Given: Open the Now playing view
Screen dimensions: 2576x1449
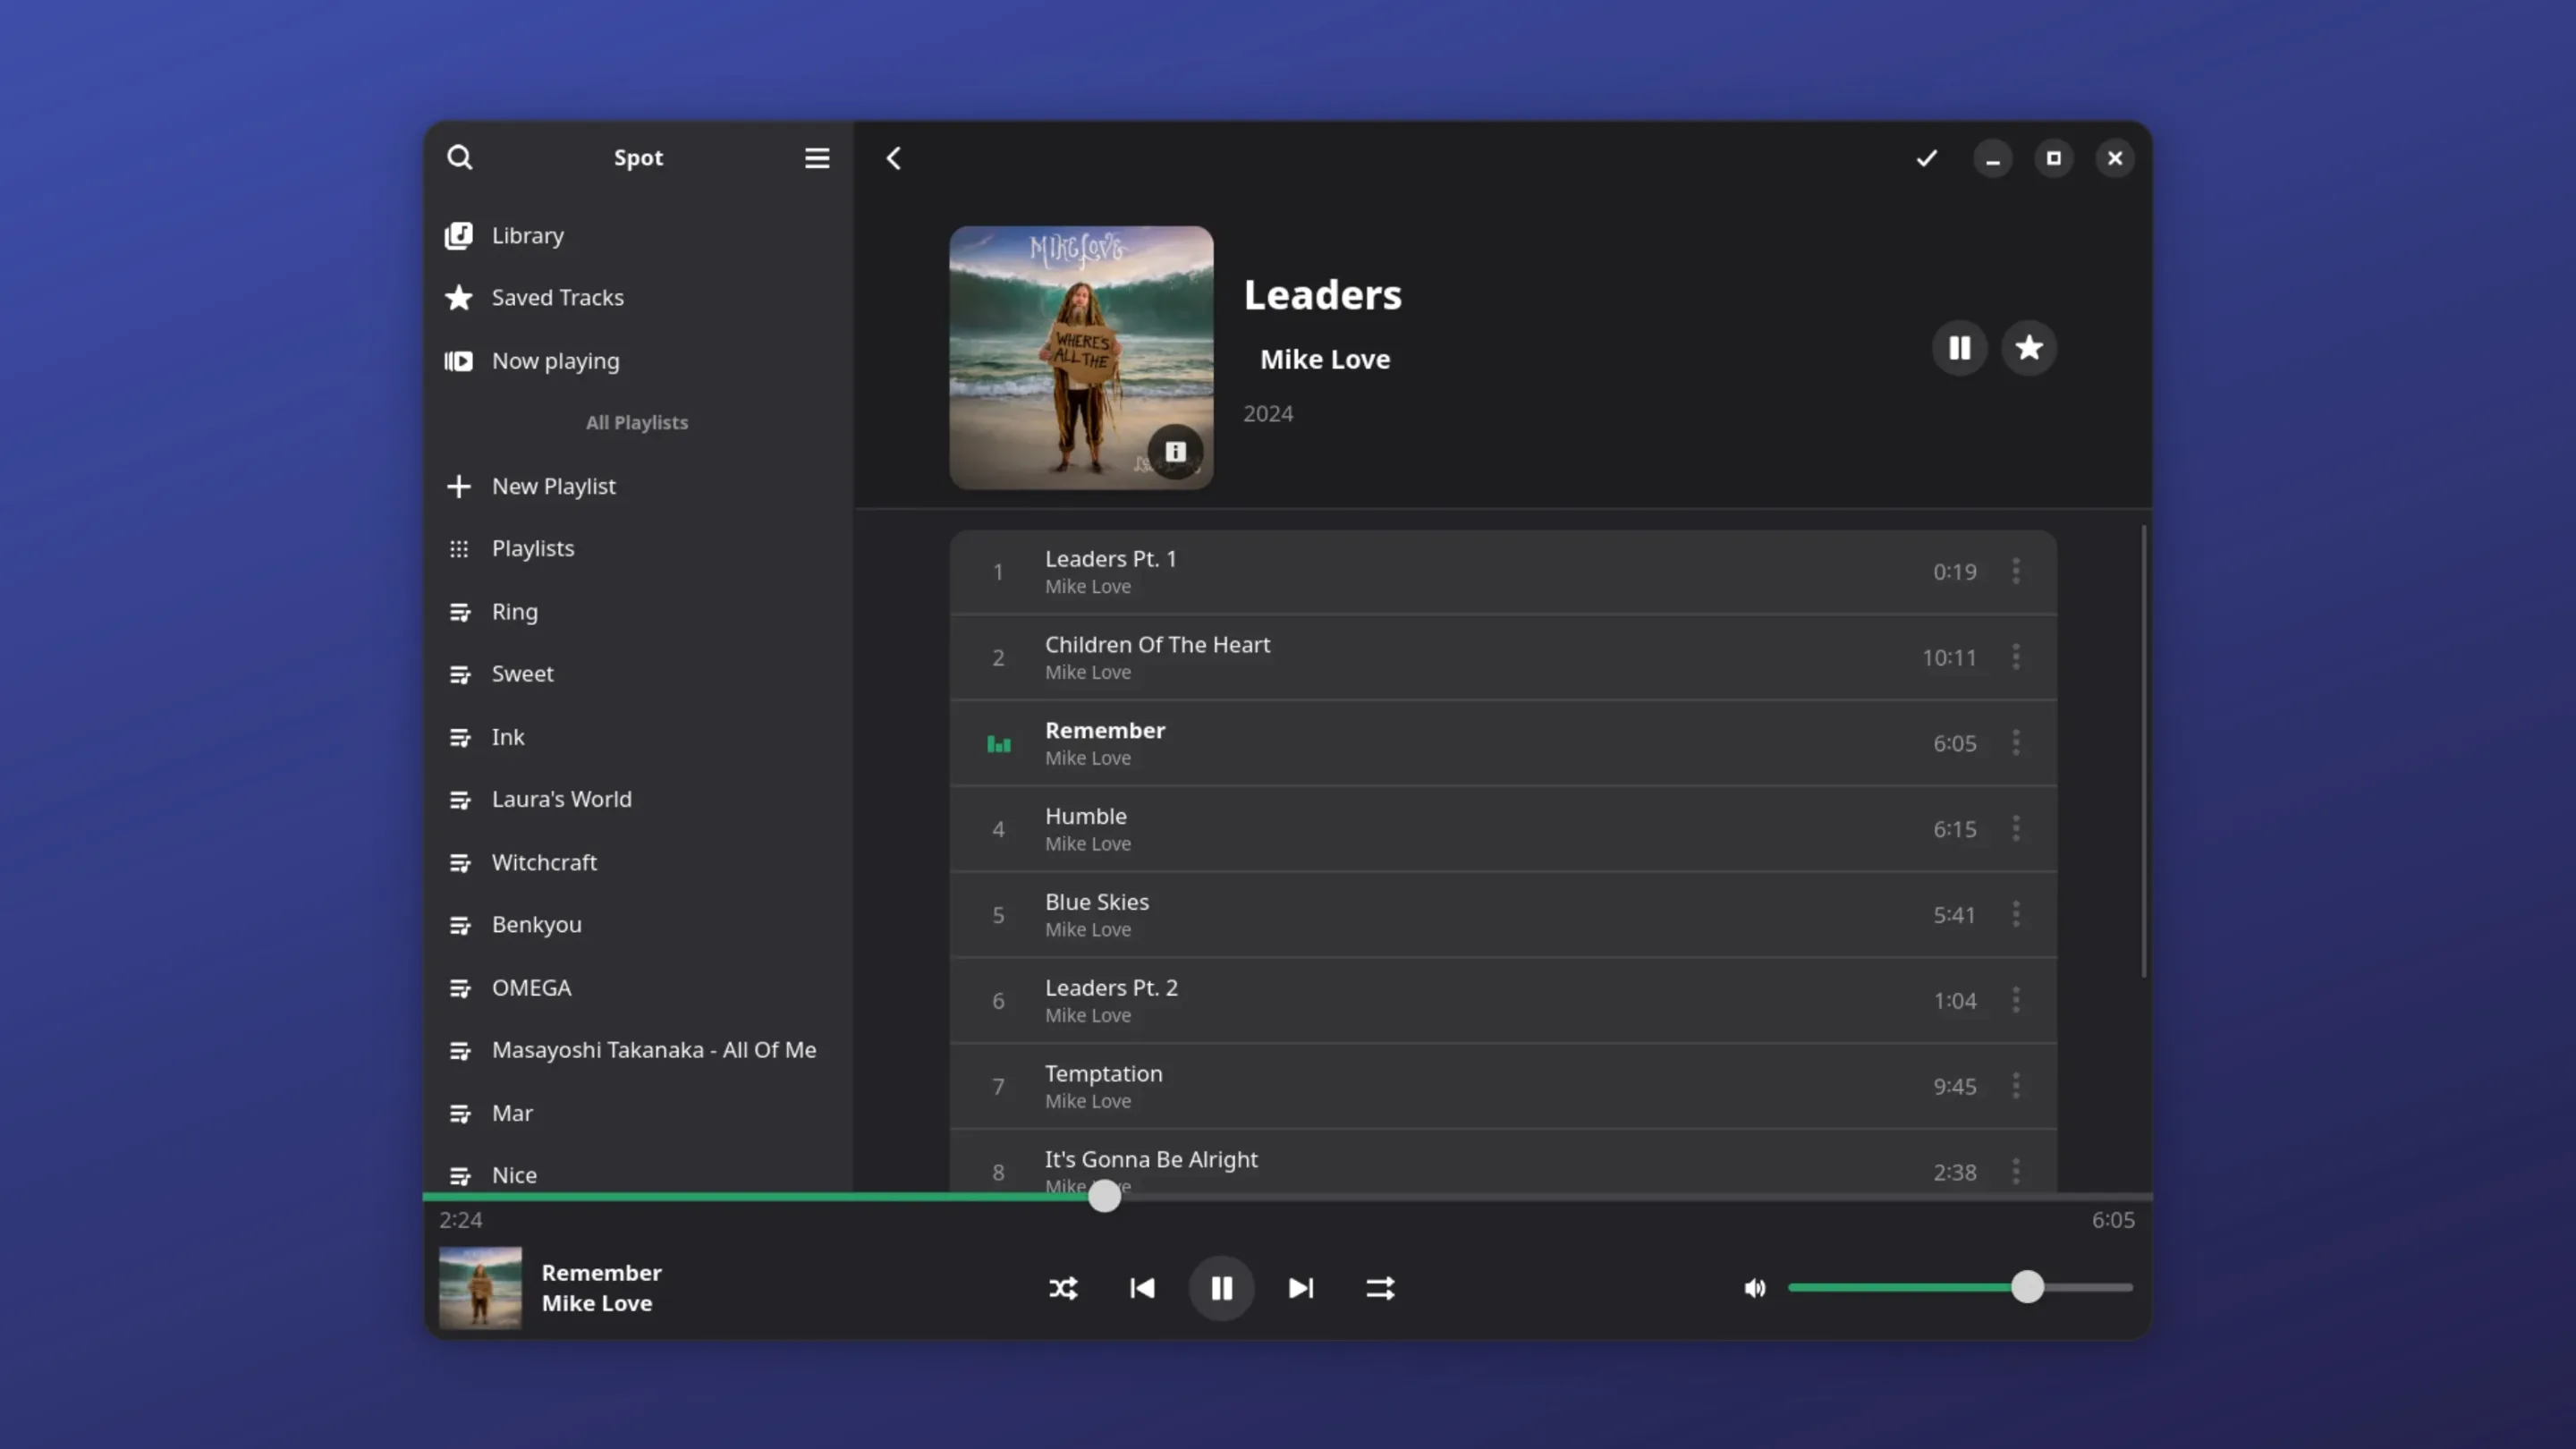Looking at the screenshot, I should tap(555, 361).
